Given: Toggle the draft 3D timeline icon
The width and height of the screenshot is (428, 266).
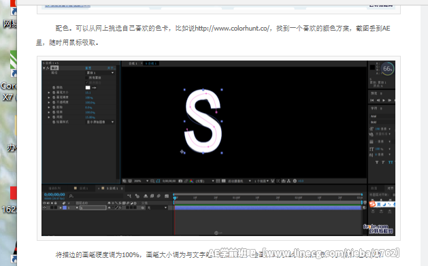Looking at the screenshot, I should 137,196.
